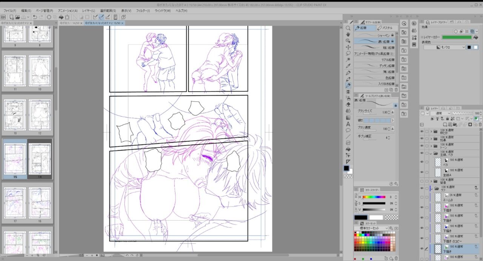Click the Redo icon in command bar
Screen dimensions: 483x261
tap(41, 17)
